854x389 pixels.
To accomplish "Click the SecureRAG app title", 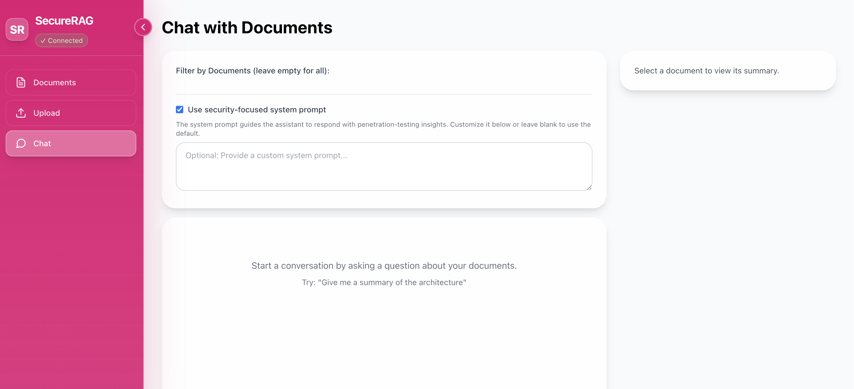I will 64,21.
